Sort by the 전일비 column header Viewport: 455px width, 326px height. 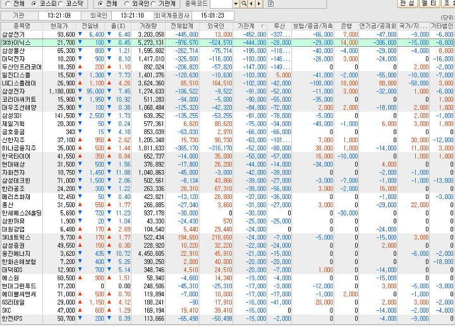point(90,26)
